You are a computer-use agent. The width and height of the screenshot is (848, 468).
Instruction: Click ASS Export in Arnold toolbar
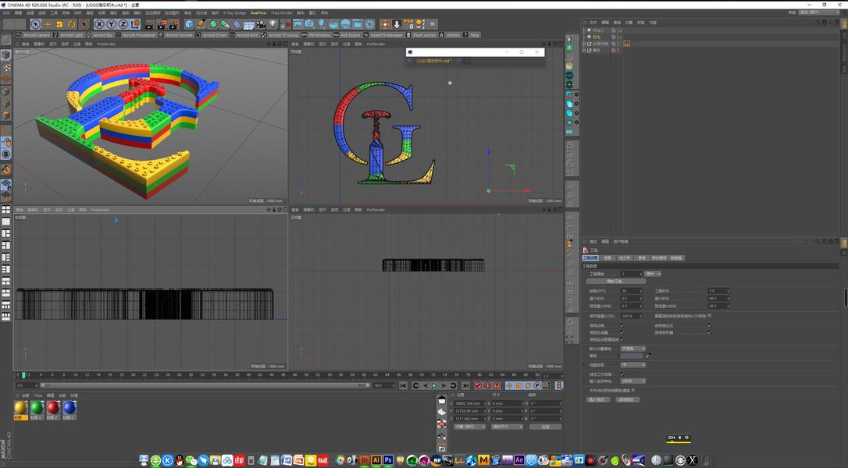pyautogui.click(x=347, y=34)
